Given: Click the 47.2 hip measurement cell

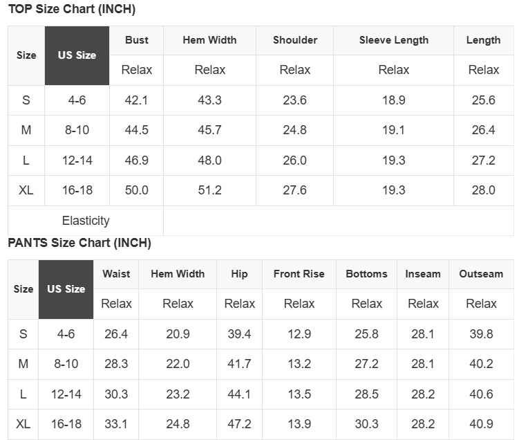Looking at the screenshot, I should tap(239, 424).
